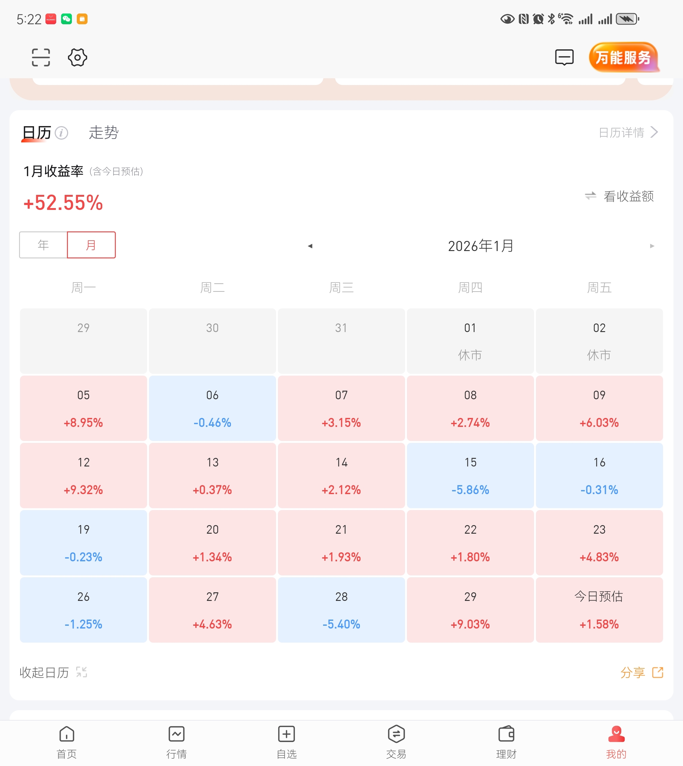Select the 日历 tab
The width and height of the screenshot is (683, 766).
(x=37, y=133)
